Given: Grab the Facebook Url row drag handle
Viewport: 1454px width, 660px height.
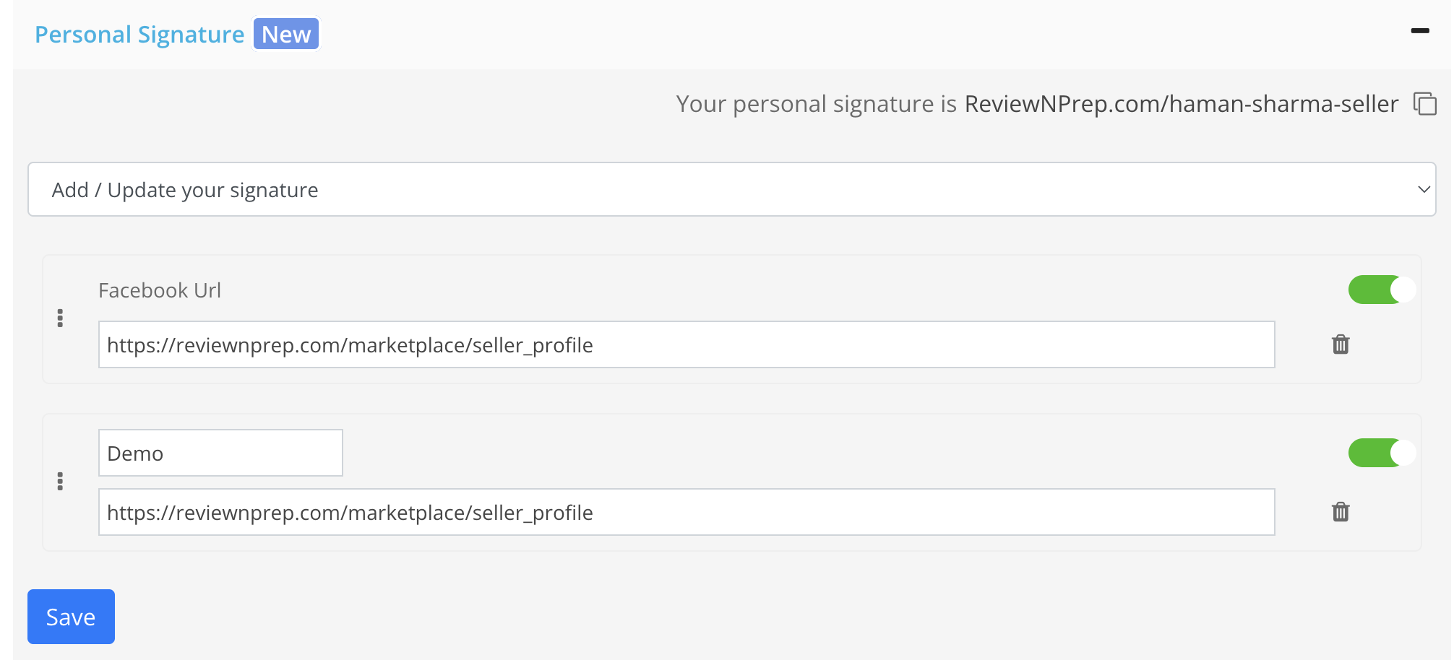Looking at the screenshot, I should pos(60,318).
